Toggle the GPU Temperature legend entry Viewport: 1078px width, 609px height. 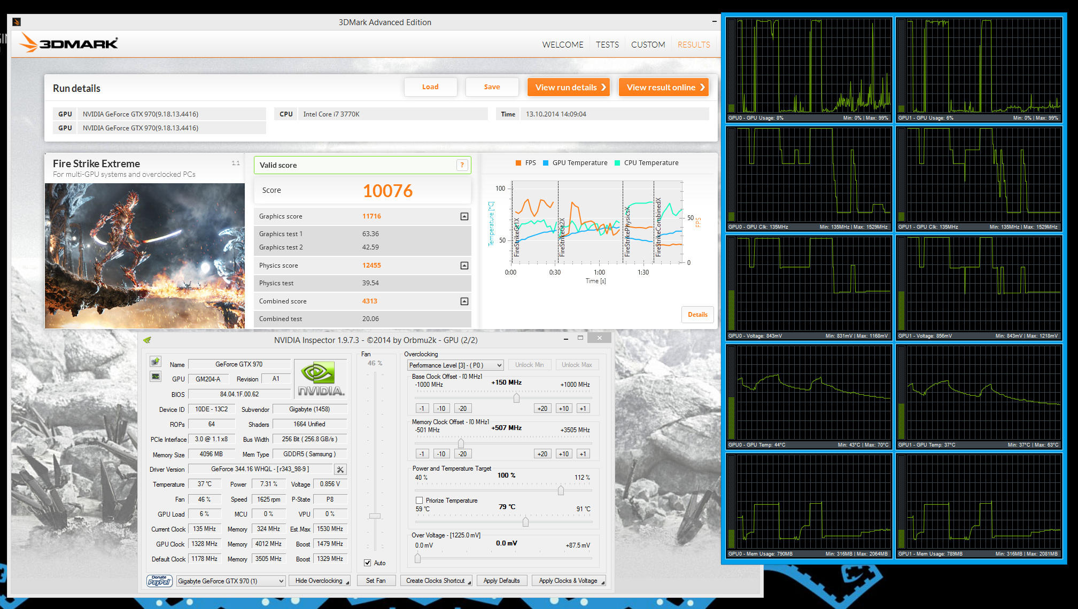click(x=576, y=163)
